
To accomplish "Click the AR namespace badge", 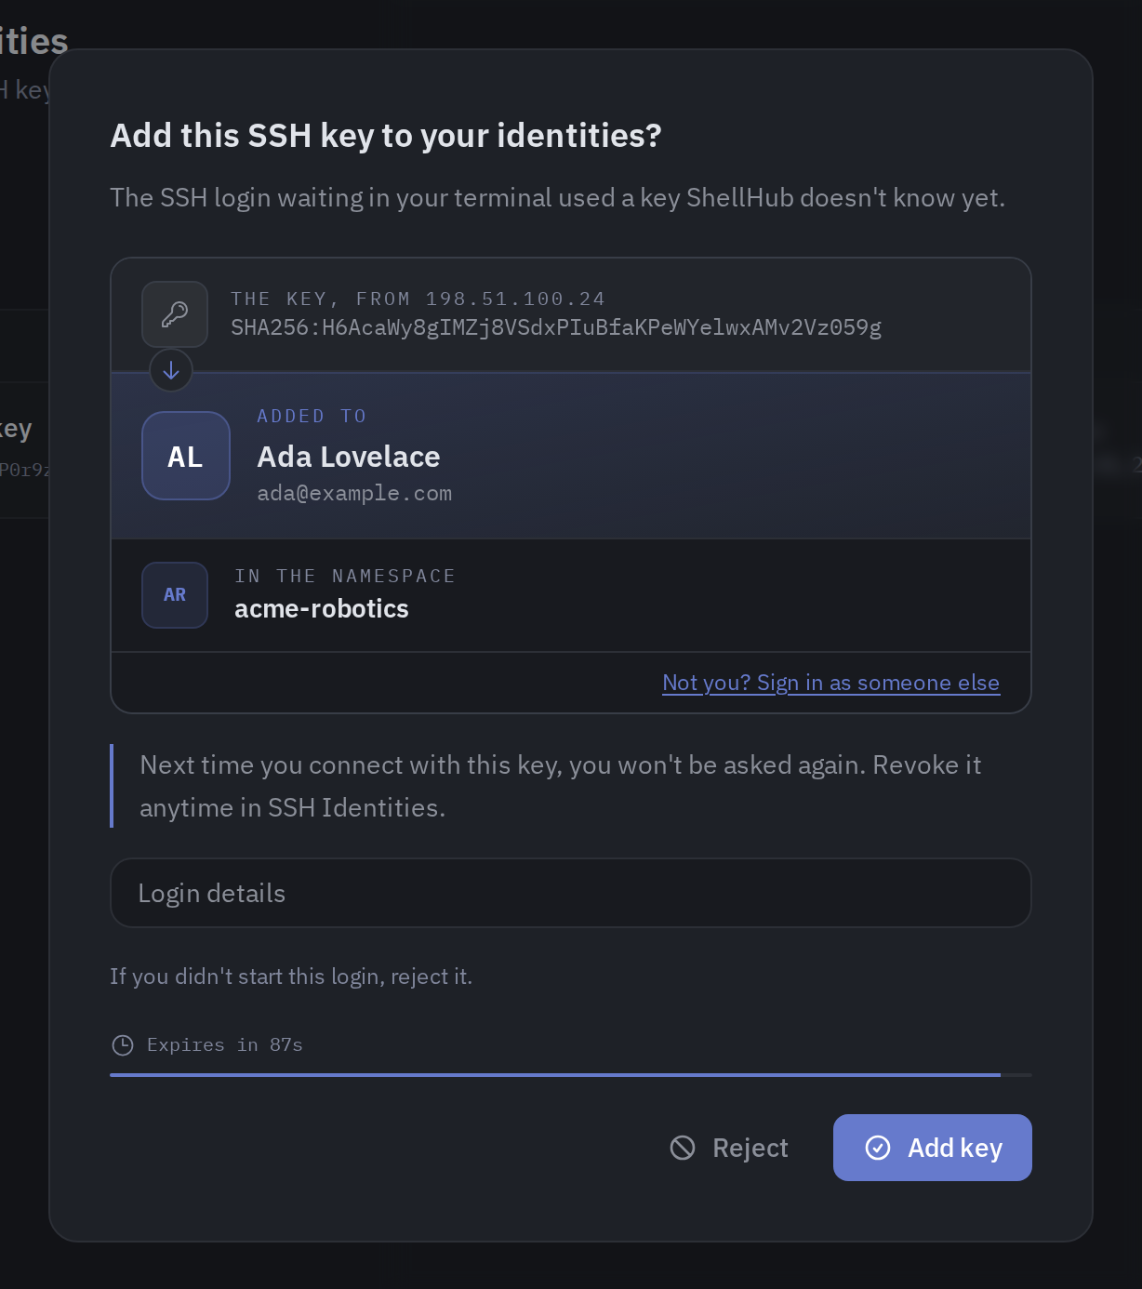I will click(175, 595).
